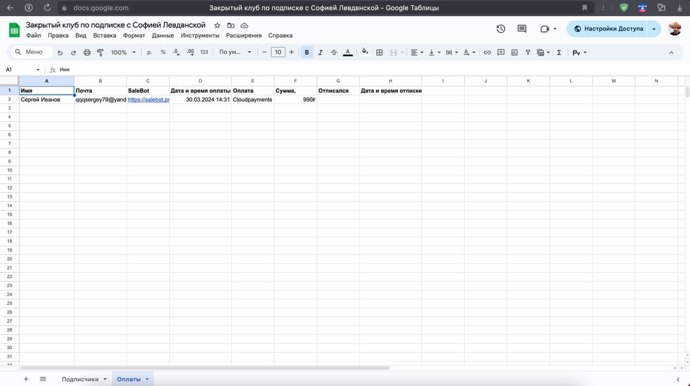Select the paint format tool
690x386 pixels.
pyautogui.click(x=100, y=52)
